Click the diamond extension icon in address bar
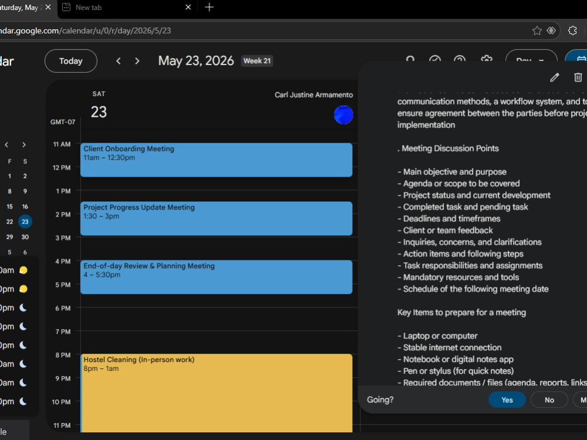 pos(551,31)
